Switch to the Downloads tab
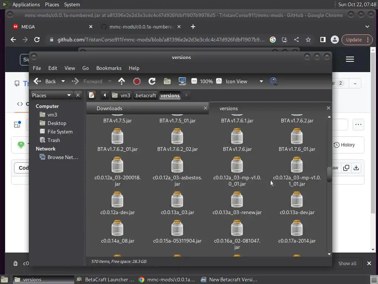This screenshot has height=284, width=378. point(109,108)
